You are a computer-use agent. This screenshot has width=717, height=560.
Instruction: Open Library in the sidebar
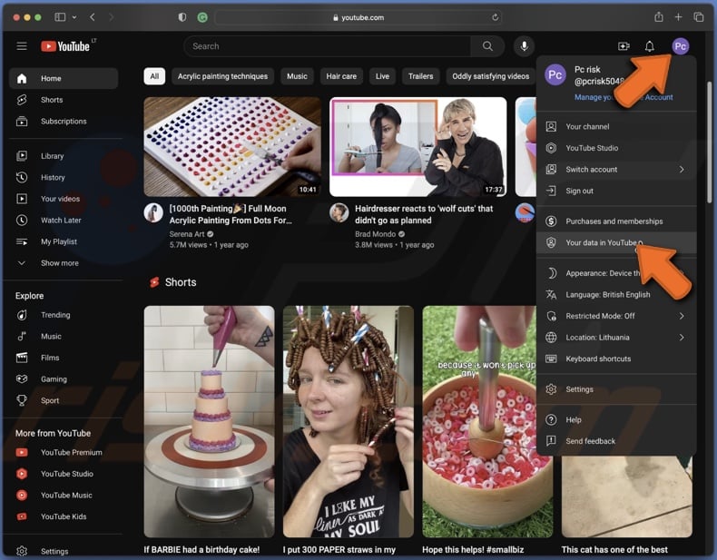pos(64,156)
